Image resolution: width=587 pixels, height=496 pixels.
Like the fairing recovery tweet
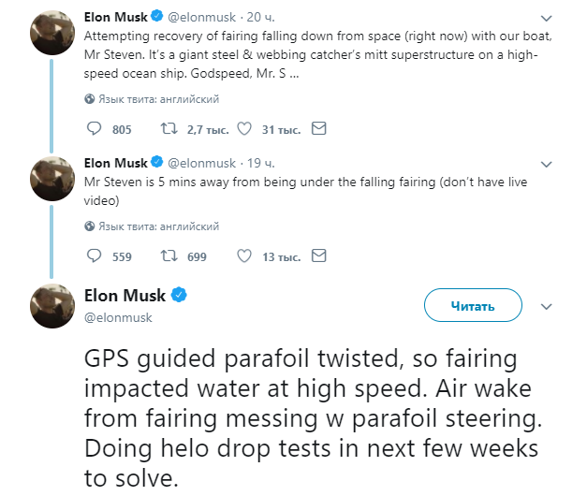[x=245, y=129]
